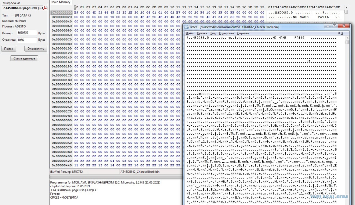The width and height of the screenshot is (355, 205).
Task: Click the Готово log line
Action: [x=55, y=194]
